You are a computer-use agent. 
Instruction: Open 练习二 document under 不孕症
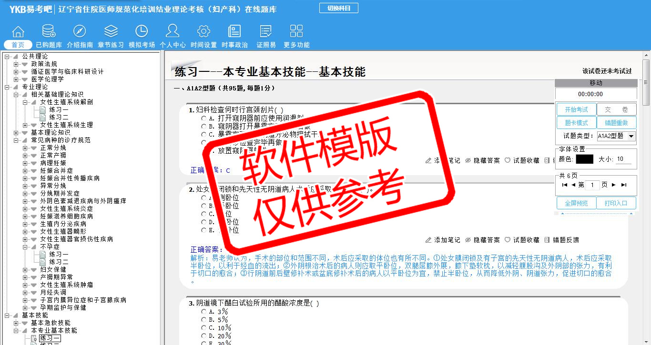point(59,262)
